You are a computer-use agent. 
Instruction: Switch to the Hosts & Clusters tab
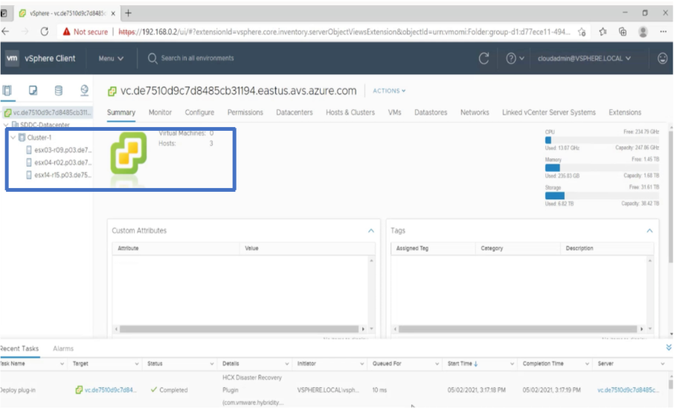(350, 112)
